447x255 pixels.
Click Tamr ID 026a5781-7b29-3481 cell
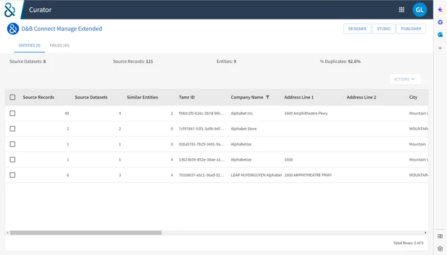[x=201, y=144]
